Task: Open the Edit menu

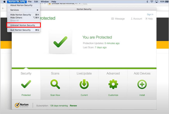Action: pos(36,2)
